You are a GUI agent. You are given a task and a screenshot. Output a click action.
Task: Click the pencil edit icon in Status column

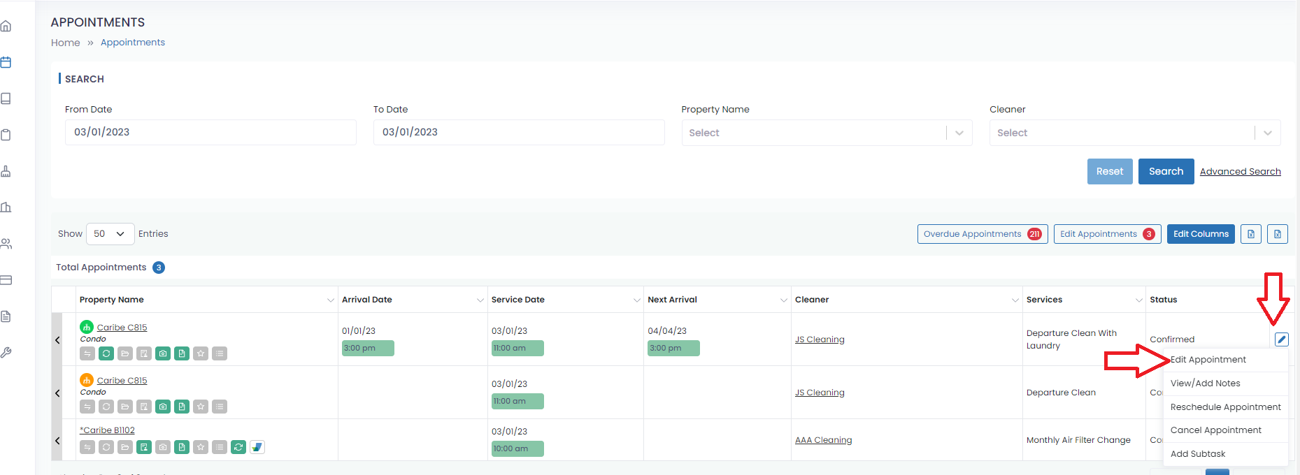[1281, 339]
